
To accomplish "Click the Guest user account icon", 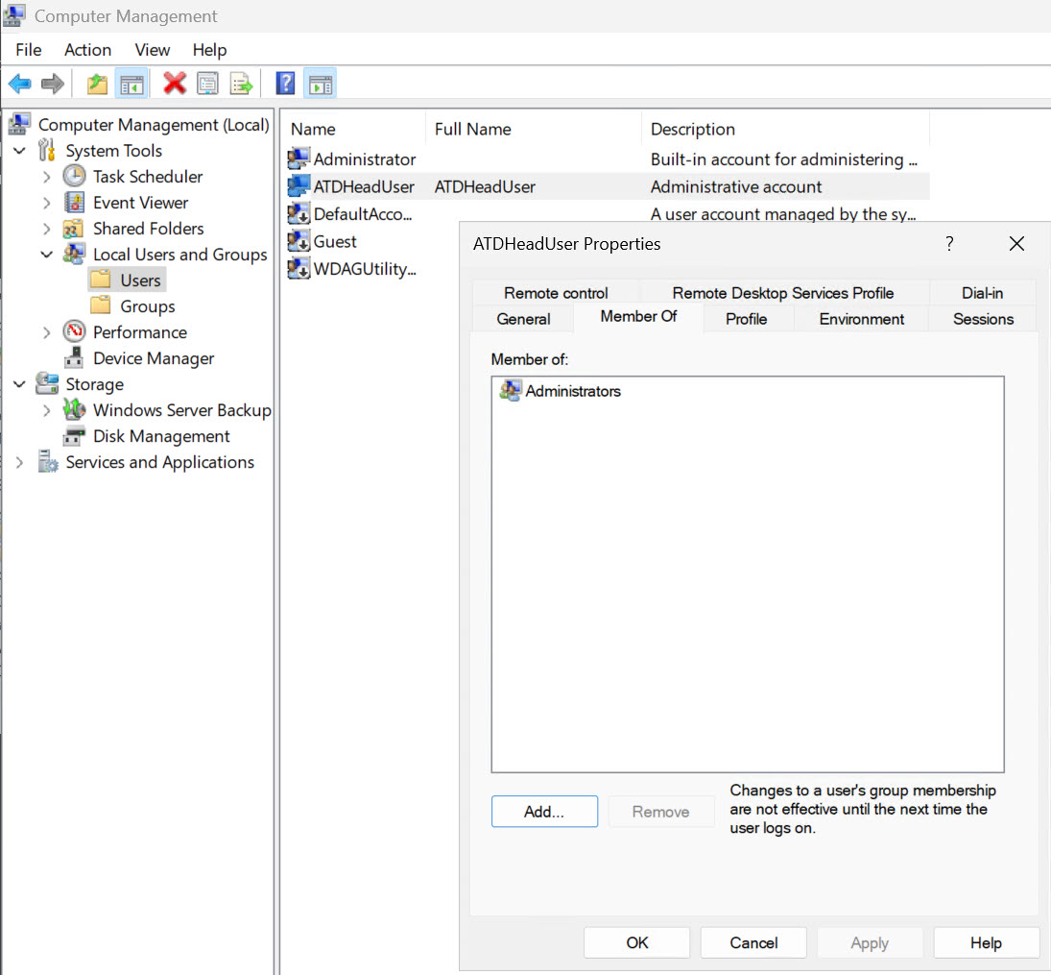I will 299,241.
